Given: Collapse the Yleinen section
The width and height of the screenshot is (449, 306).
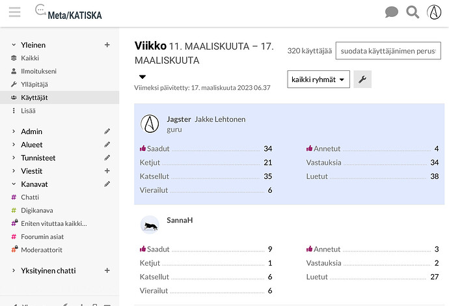Looking at the screenshot, I should [x=14, y=45].
